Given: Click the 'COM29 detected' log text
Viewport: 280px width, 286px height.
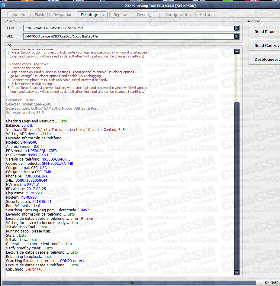Looking at the screenshot, I should (x=74, y=261).
